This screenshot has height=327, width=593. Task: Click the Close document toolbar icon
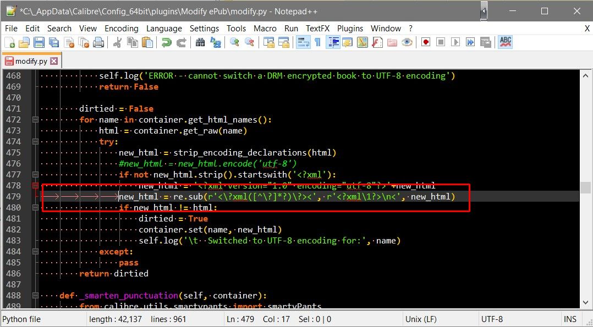point(69,42)
